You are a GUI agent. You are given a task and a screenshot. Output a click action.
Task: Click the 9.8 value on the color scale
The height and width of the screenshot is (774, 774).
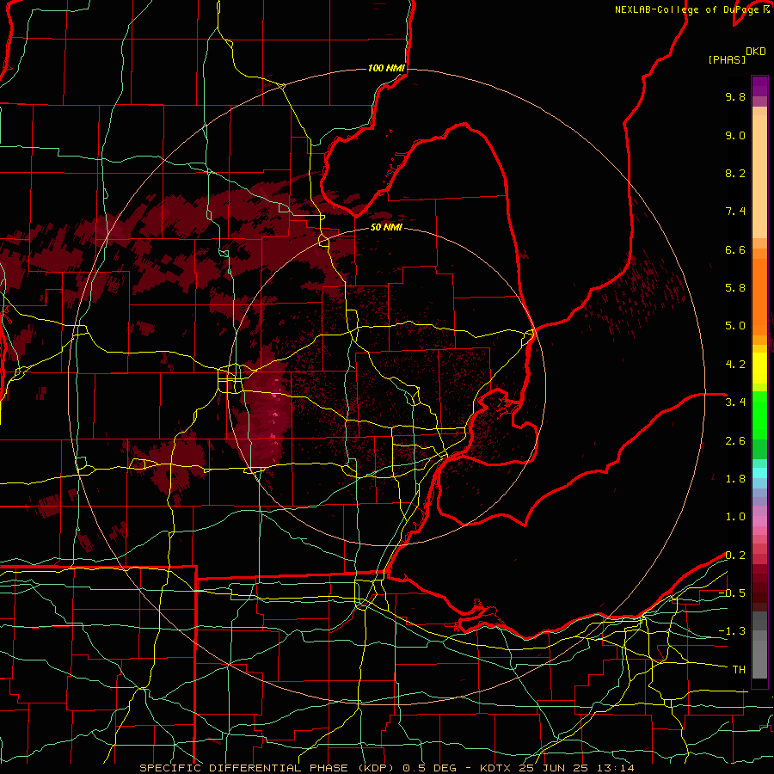(x=735, y=96)
